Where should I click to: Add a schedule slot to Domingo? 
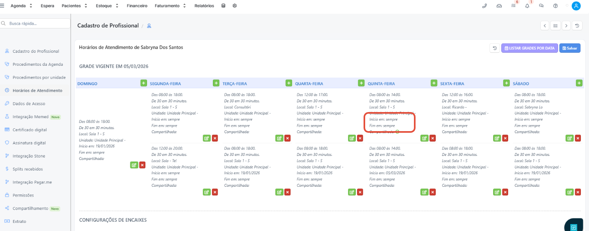[143, 83]
